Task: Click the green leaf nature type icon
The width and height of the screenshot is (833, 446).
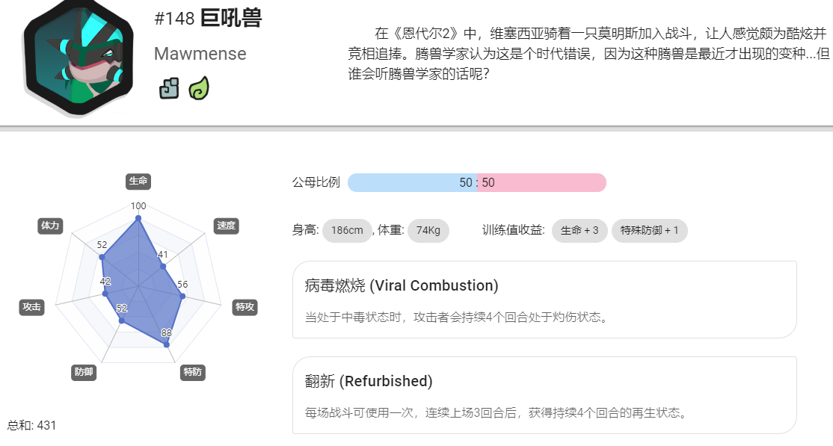Action: 199,88
